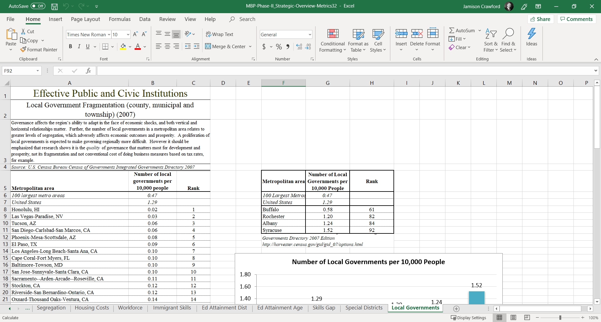
Task: Click the Paste clipboard icon
Action: (11, 34)
